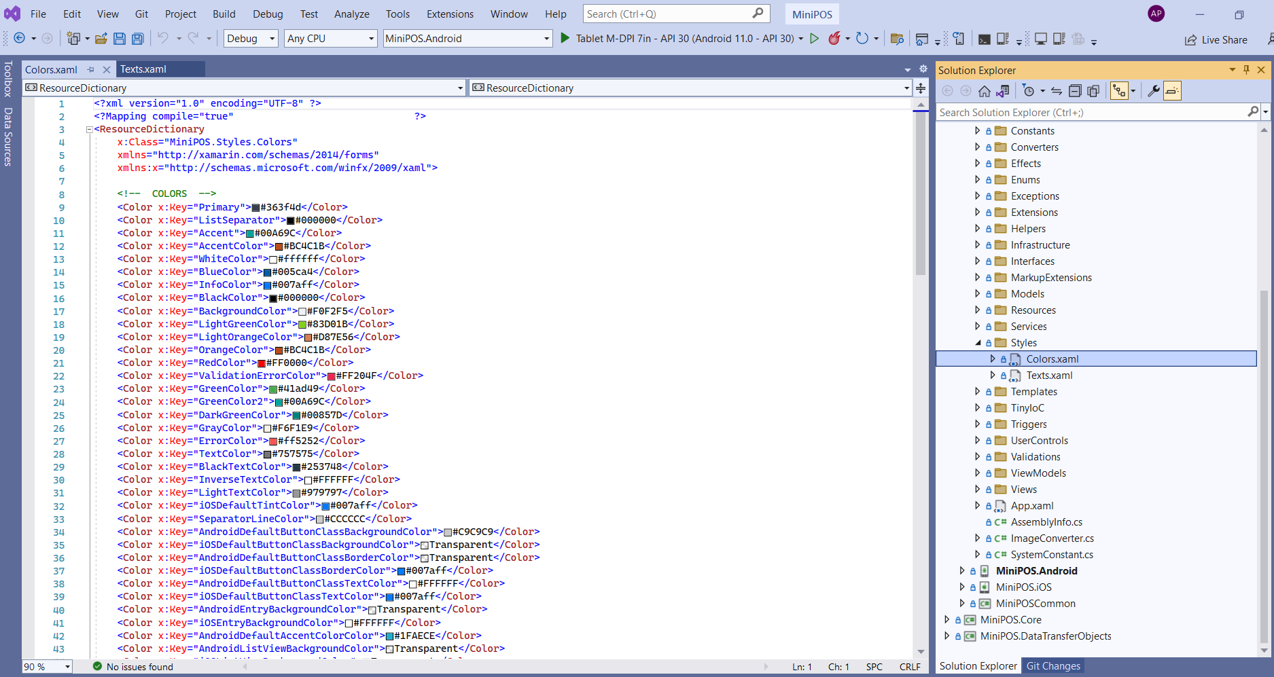Click Sync with Active Document arrows icon
The width and height of the screenshot is (1274, 677).
click(x=1056, y=91)
